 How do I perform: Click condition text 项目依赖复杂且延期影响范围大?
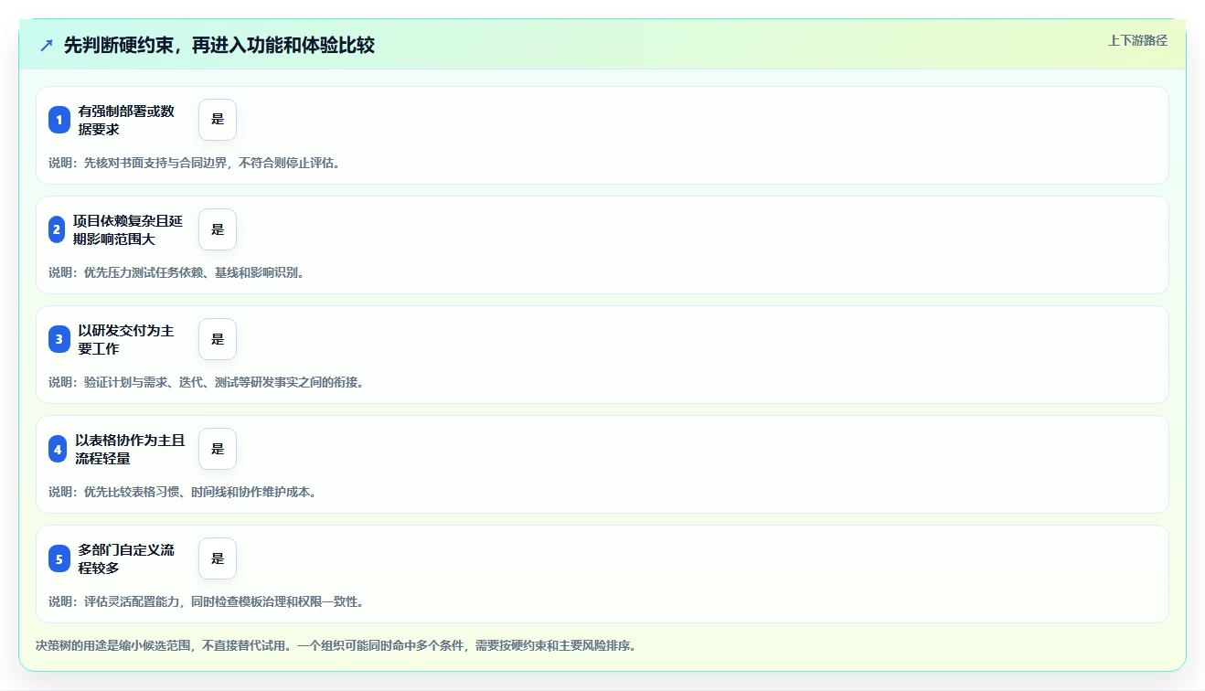pyautogui.click(x=128, y=229)
